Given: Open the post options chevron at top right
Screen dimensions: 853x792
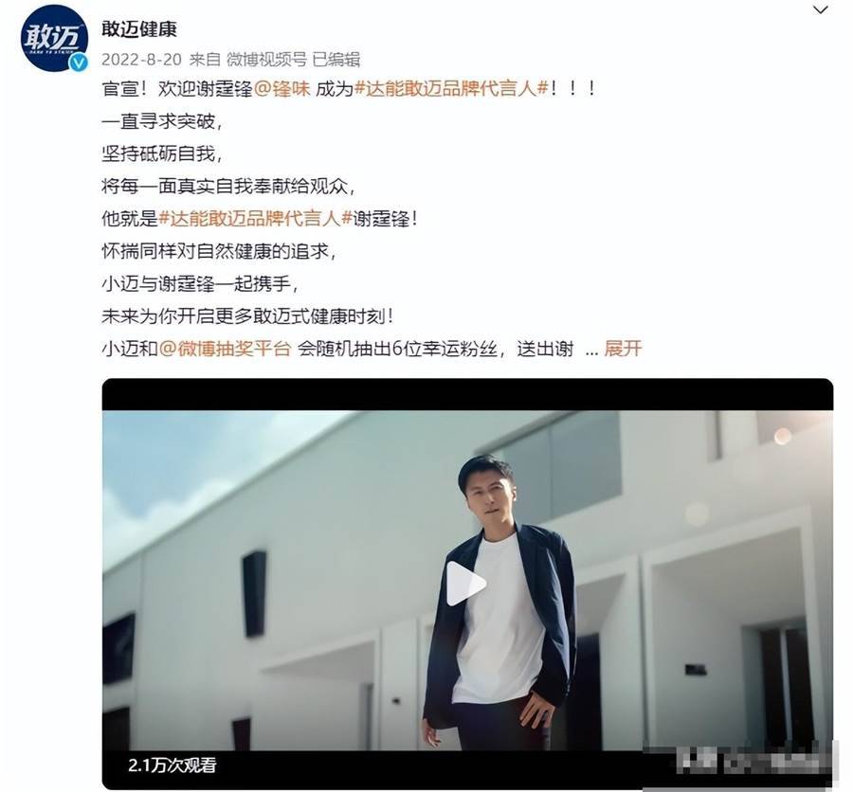Looking at the screenshot, I should [820, 10].
